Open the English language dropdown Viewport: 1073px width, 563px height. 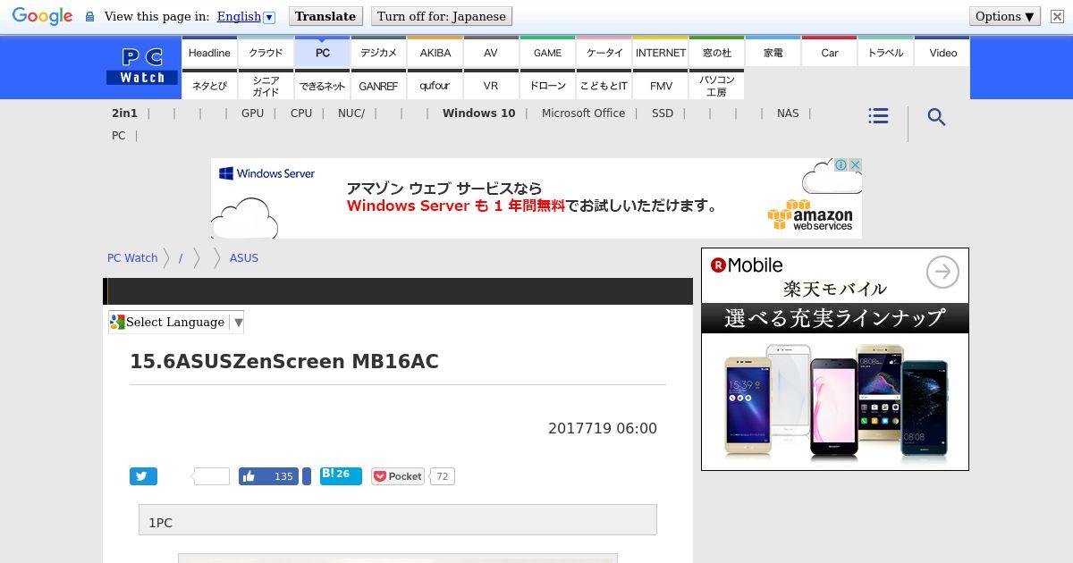246,16
